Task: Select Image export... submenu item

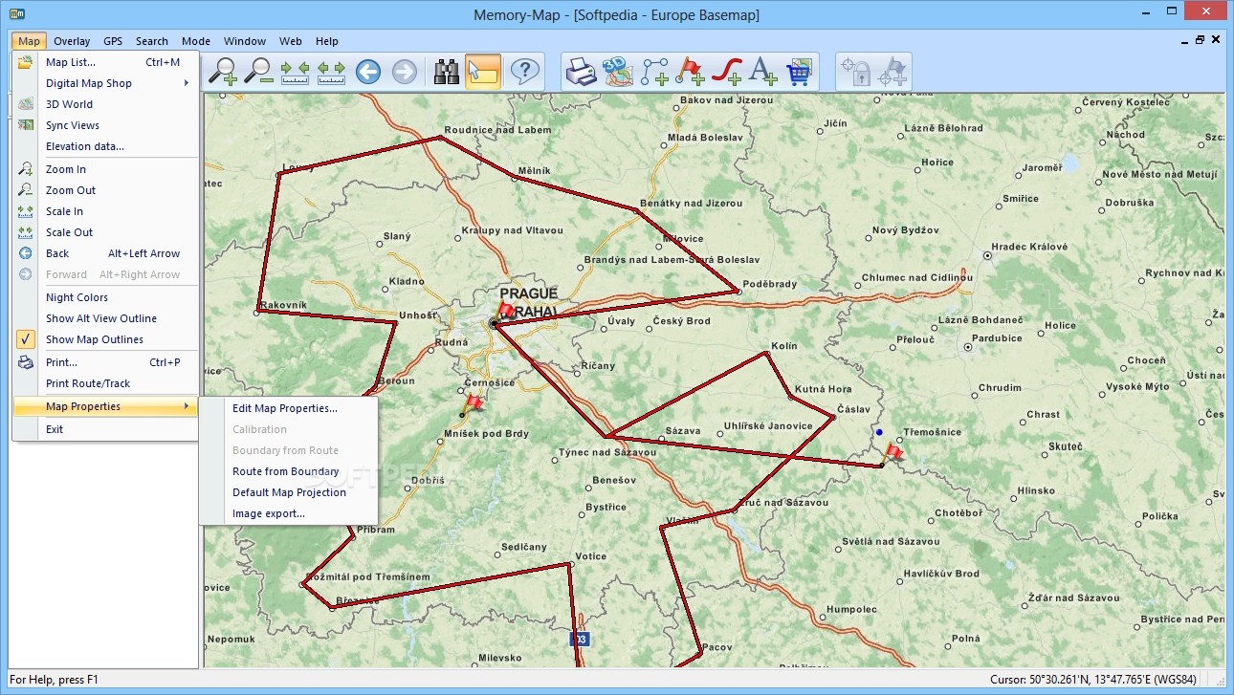Action: pos(289,513)
